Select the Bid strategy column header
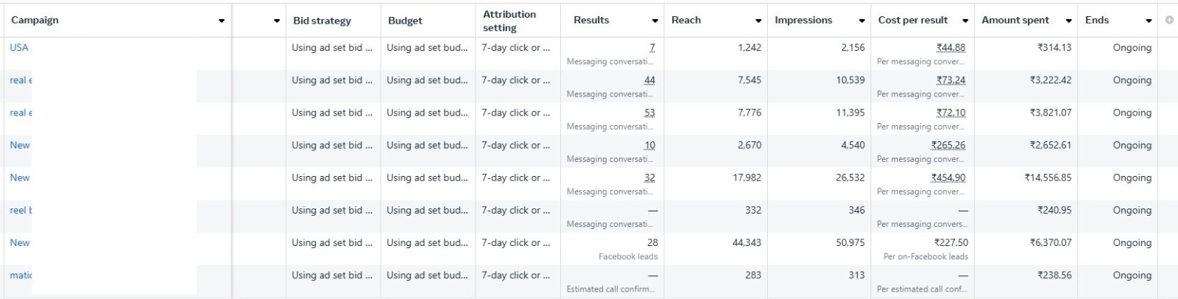 pos(322,21)
